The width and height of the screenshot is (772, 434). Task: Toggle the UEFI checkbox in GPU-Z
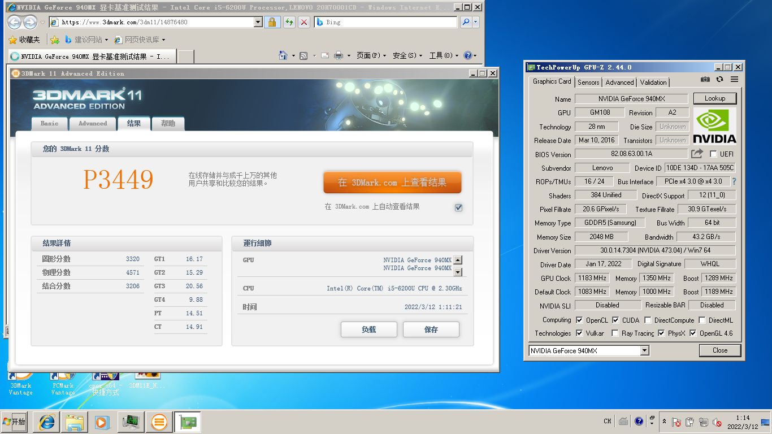[x=713, y=154]
